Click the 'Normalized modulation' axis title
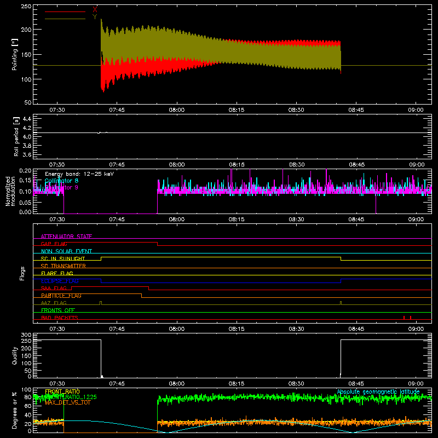Screen dimensions: 438x438 [10, 191]
